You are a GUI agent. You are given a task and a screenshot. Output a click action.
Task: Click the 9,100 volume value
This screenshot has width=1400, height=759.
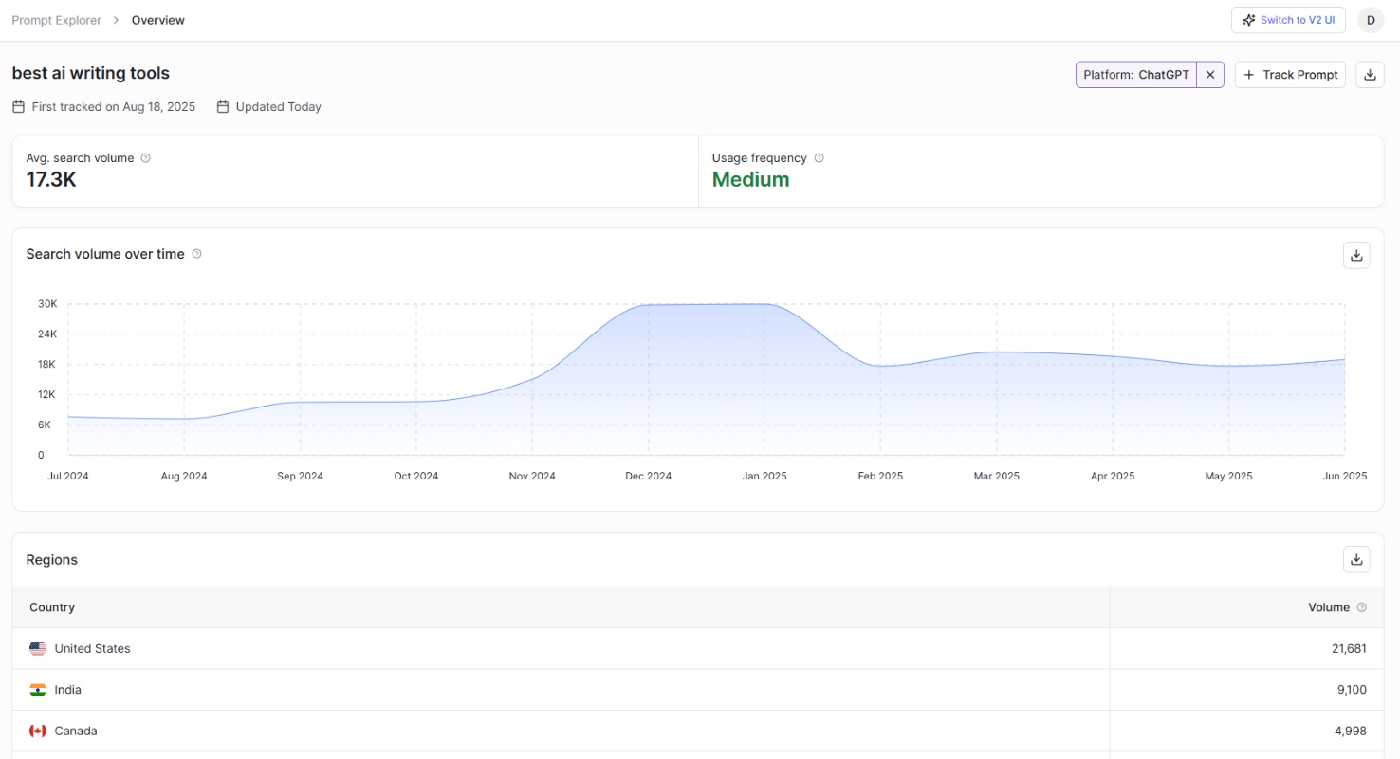[1352, 690]
